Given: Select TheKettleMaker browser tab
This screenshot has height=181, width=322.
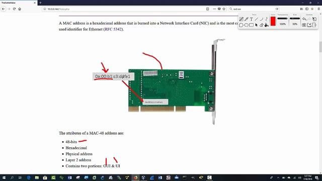Looking at the screenshot, I should 19,3.
